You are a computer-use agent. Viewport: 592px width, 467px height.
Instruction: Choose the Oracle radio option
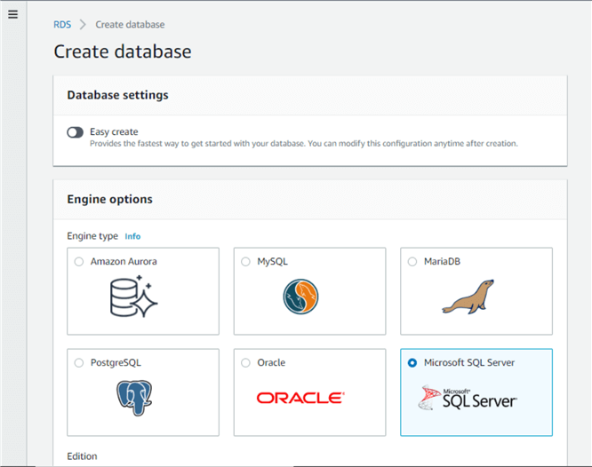pyautogui.click(x=246, y=362)
